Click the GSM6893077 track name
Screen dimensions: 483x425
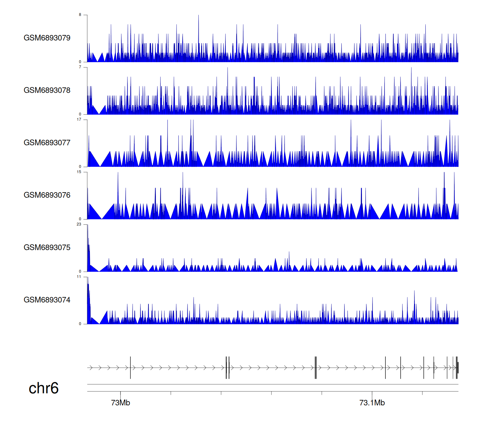tap(47, 143)
